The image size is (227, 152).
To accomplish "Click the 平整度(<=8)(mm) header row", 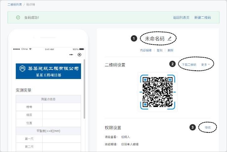I will point(48,131).
